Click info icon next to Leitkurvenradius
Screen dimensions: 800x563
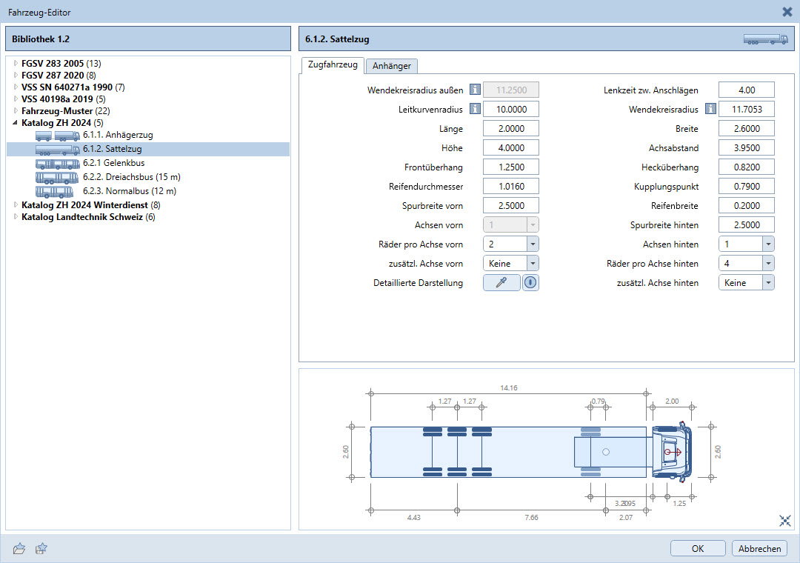pos(475,109)
